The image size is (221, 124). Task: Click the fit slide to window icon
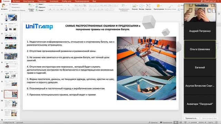tap(217, 123)
